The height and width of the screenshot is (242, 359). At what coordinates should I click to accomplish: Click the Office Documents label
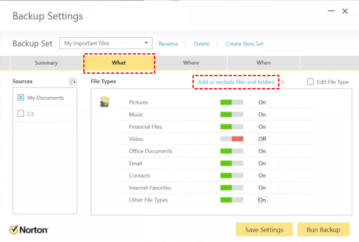tap(150, 151)
